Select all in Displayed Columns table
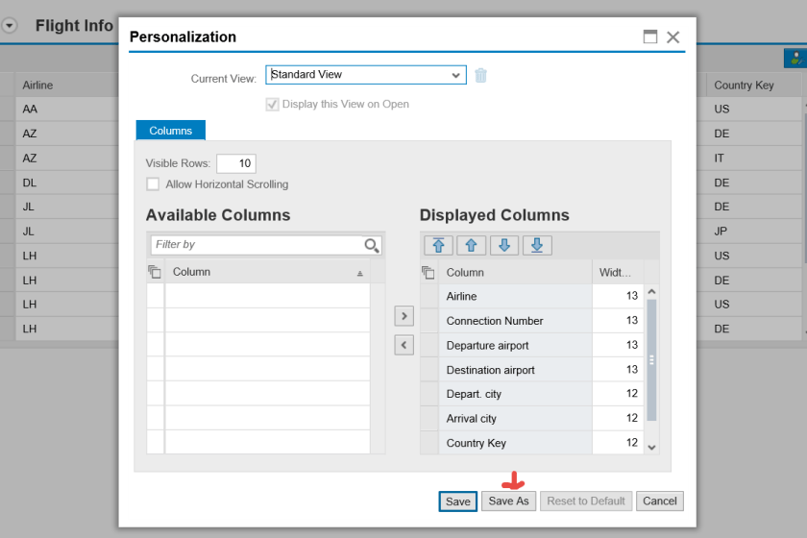This screenshot has width=807, height=538. click(x=428, y=273)
